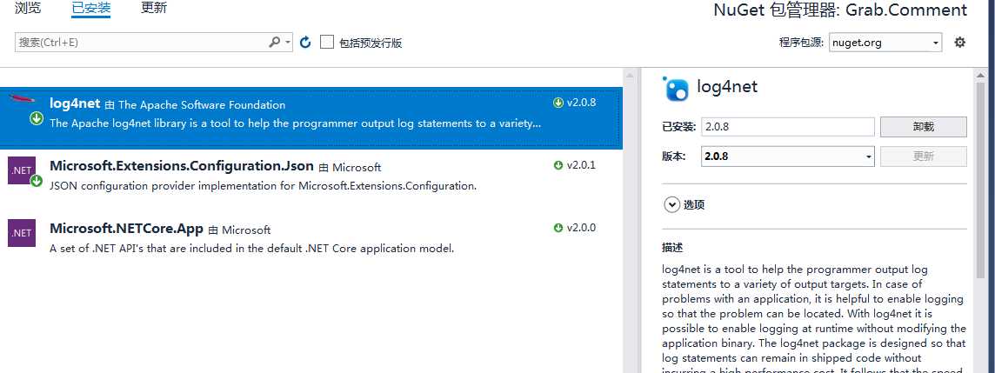The height and width of the screenshot is (373, 995).
Task: Open the 程序包源 nuget.org dropdown
Action: click(885, 43)
